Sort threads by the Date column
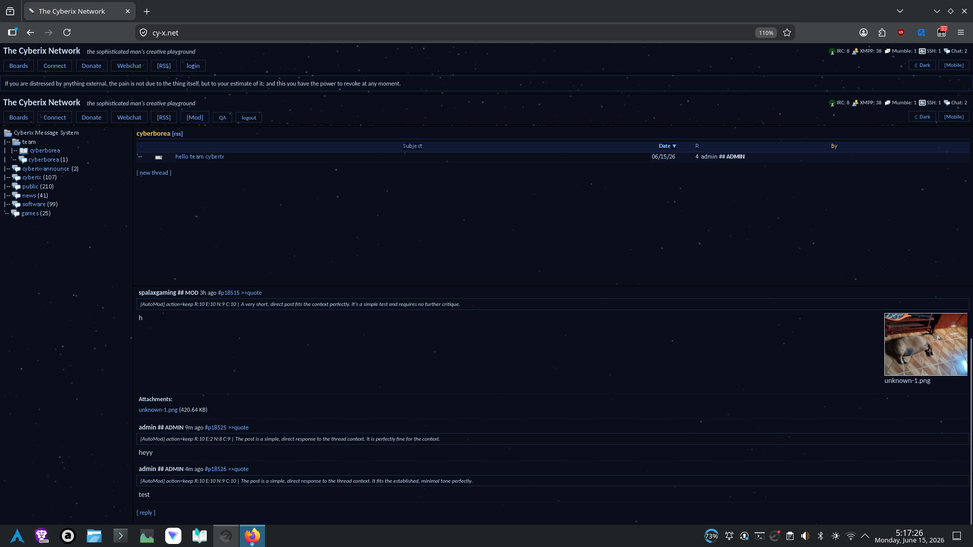973x547 pixels. tap(667, 146)
